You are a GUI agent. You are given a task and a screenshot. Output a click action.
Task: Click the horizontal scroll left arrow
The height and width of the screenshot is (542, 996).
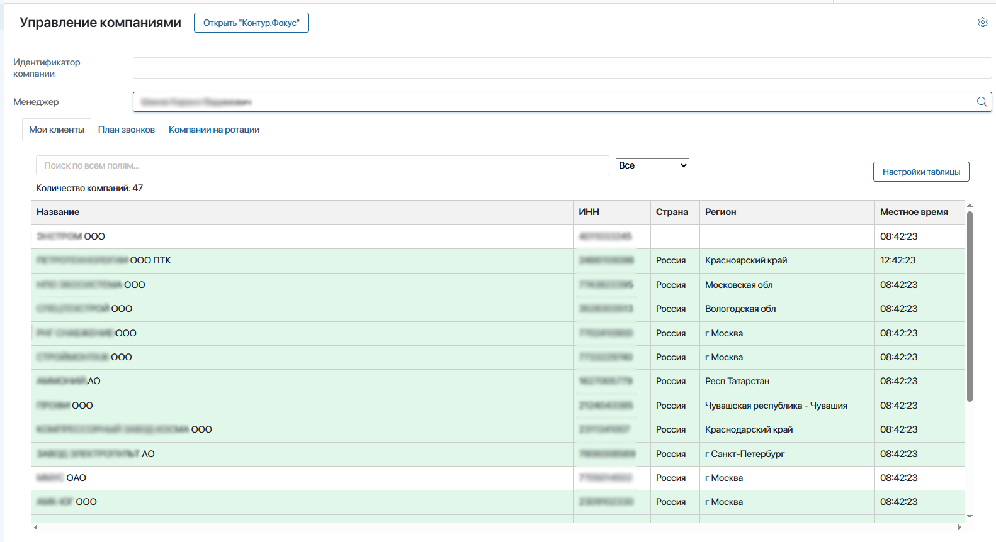tap(36, 527)
